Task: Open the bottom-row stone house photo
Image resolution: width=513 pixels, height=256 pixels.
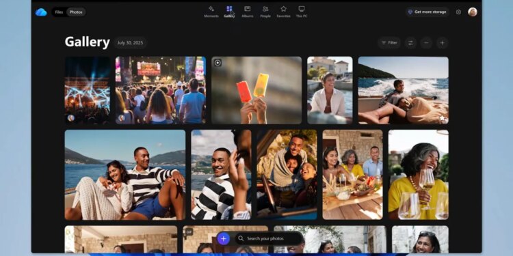Action: pyautogui.click(x=121, y=240)
